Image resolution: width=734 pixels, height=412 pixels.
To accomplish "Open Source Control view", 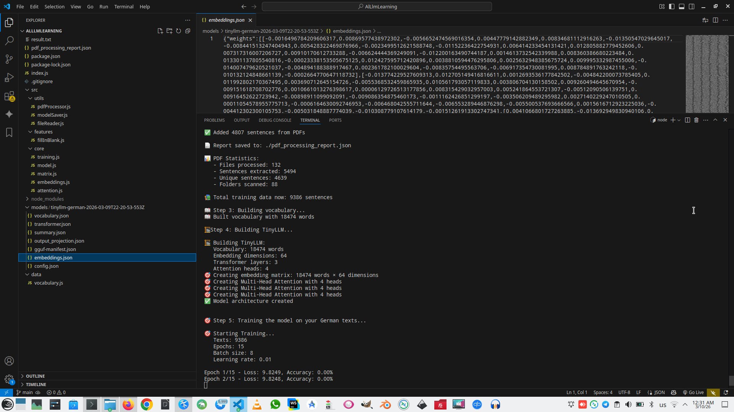I will pos(9,59).
